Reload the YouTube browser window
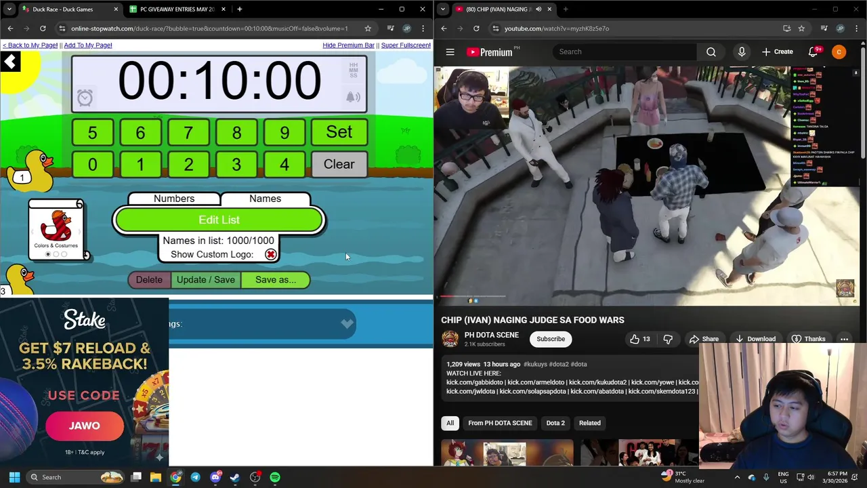This screenshot has width=867, height=488. pyautogui.click(x=476, y=28)
